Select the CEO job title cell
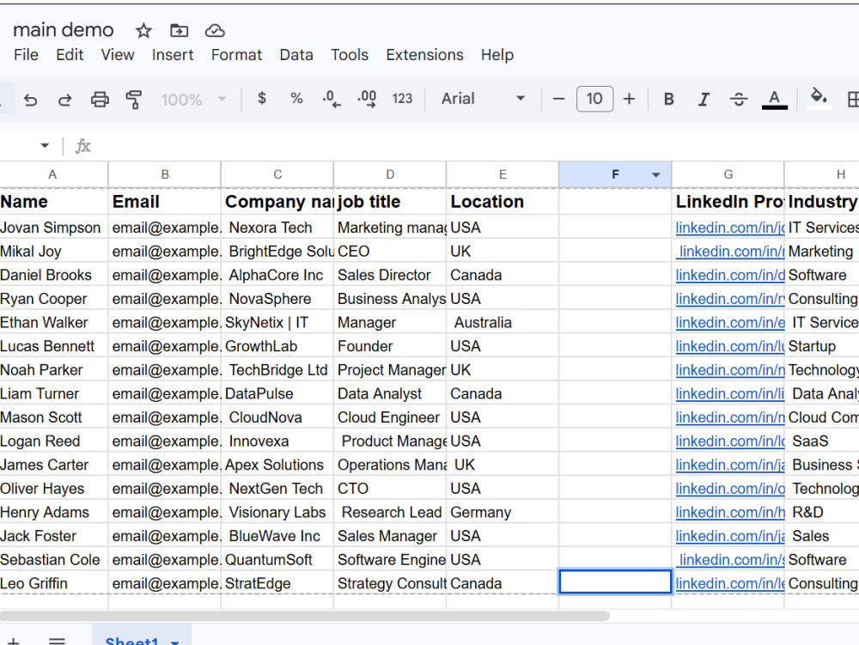The width and height of the screenshot is (859, 645). 390,252
